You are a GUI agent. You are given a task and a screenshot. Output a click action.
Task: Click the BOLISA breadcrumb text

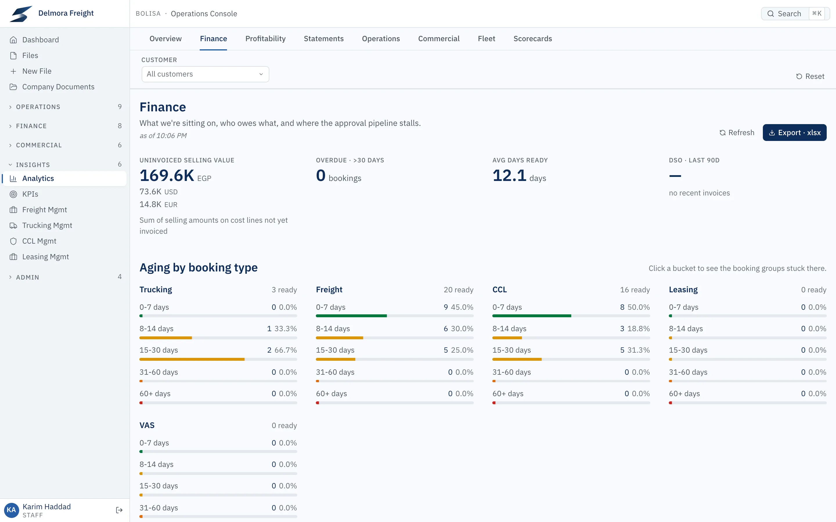(x=148, y=13)
